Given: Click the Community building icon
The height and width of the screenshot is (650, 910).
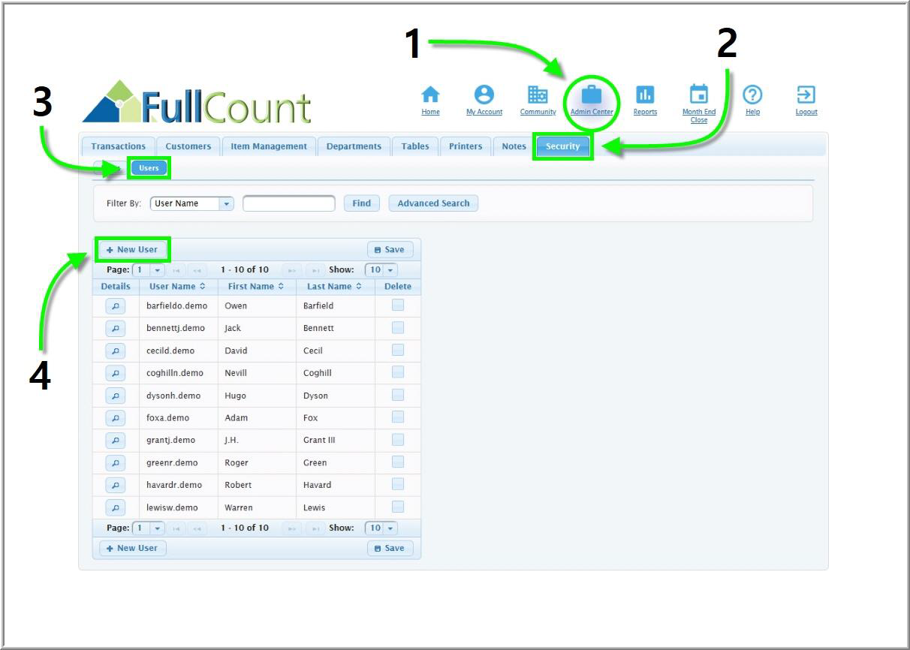Looking at the screenshot, I should pyautogui.click(x=538, y=95).
